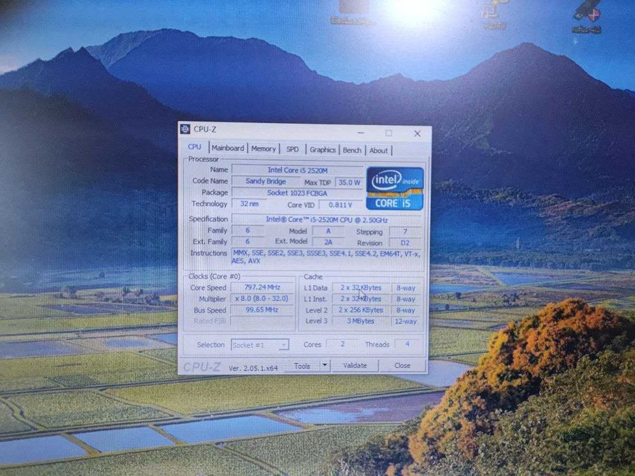The image size is (635, 476).
Task: Click the Sandy Bridge code name value
Action: (x=265, y=182)
